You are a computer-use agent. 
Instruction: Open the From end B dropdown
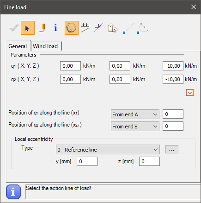point(135,127)
